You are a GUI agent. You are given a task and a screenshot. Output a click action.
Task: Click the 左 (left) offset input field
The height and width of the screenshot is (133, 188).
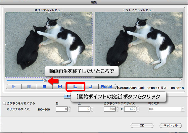coord(62,109)
